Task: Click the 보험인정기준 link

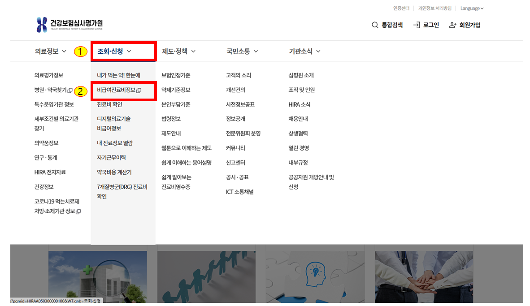Action: [175, 75]
